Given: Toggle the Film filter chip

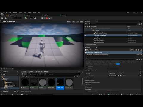Looking at the screenshot, I should pyautogui.click(x=108, y=62).
